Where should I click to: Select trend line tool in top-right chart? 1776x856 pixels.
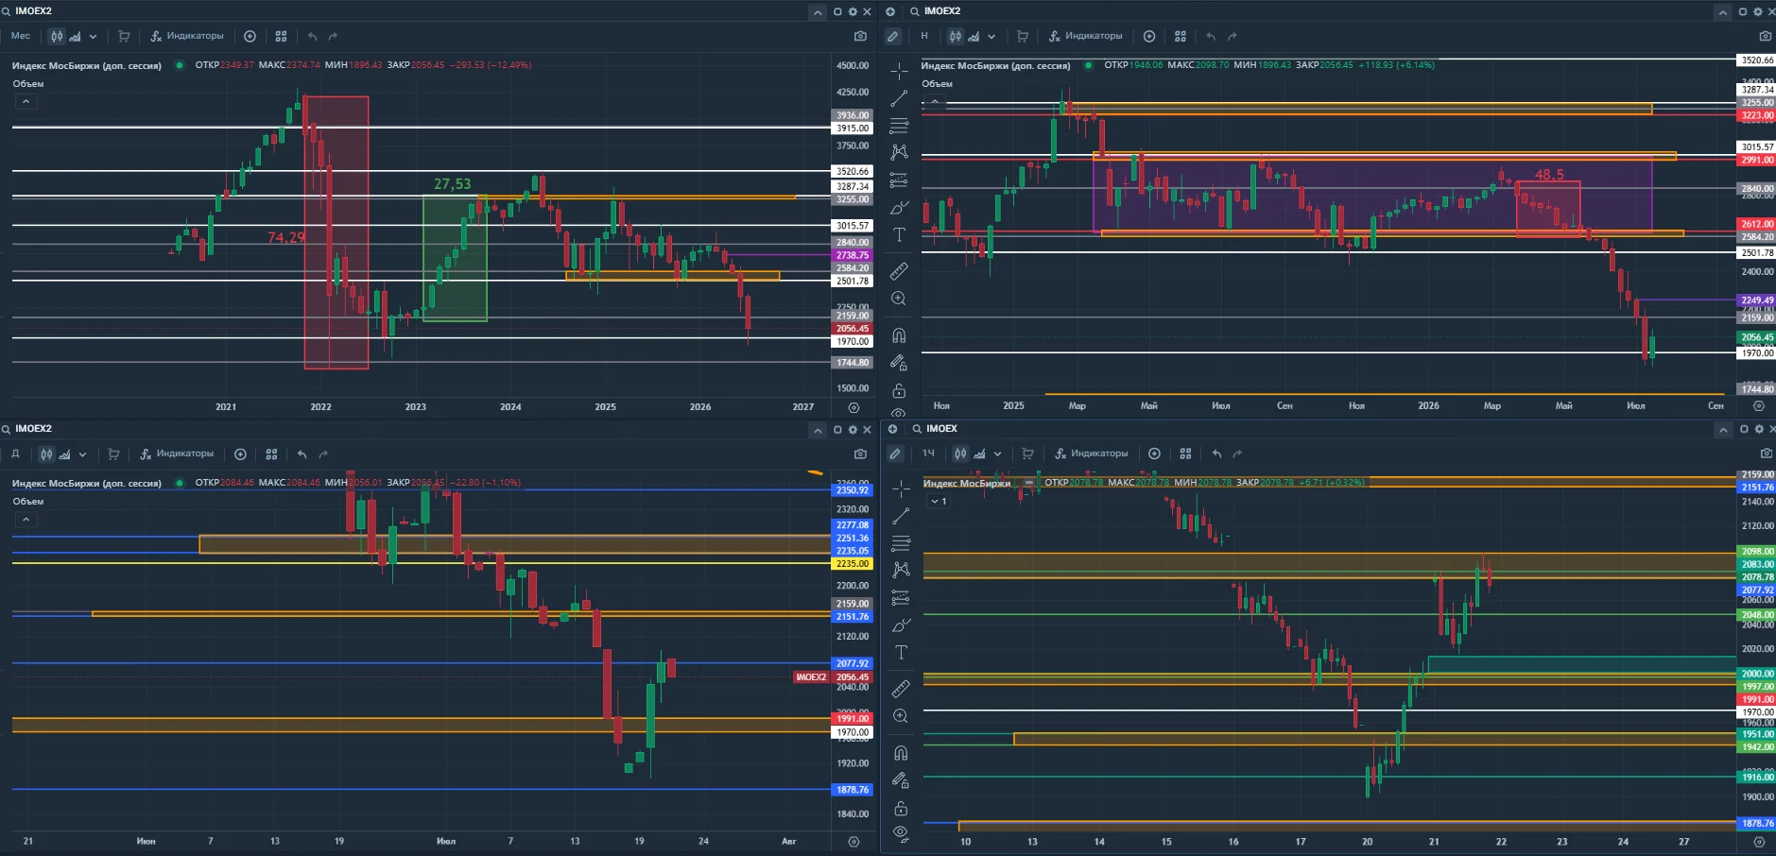tap(899, 98)
